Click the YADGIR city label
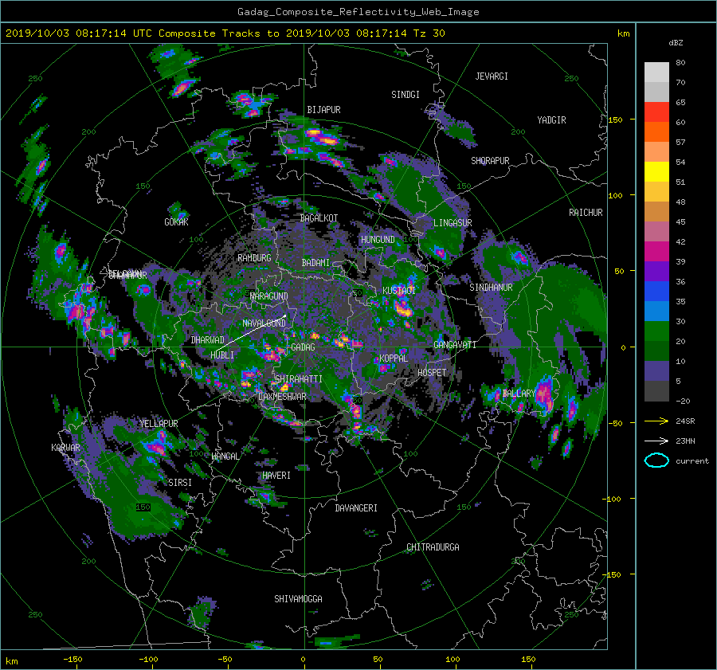This screenshot has width=717, height=670. click(x=551, y=120)
